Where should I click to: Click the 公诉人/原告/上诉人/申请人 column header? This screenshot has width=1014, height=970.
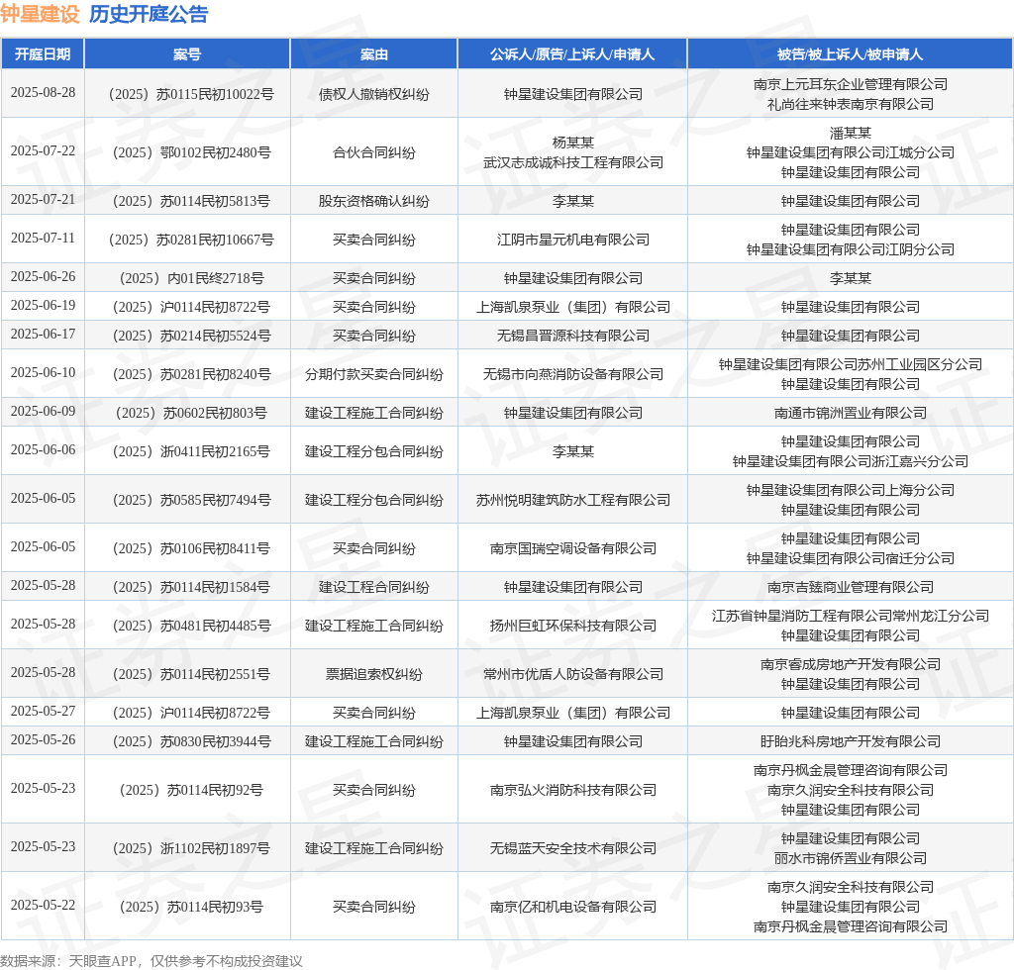coord(572,54)
